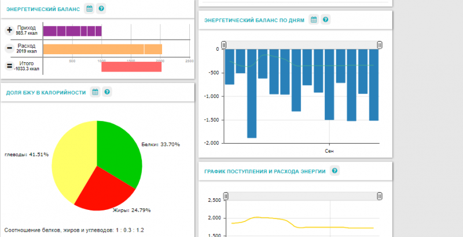Select the red Итого balance bar
463x237 pixels.
[x=131, y=66]
